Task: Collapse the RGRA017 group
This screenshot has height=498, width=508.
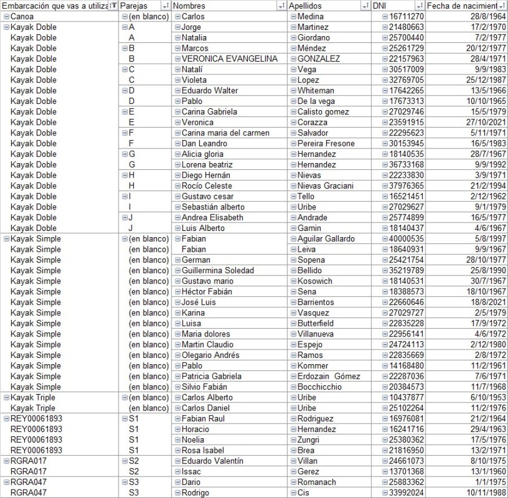Action: point(6,461)
